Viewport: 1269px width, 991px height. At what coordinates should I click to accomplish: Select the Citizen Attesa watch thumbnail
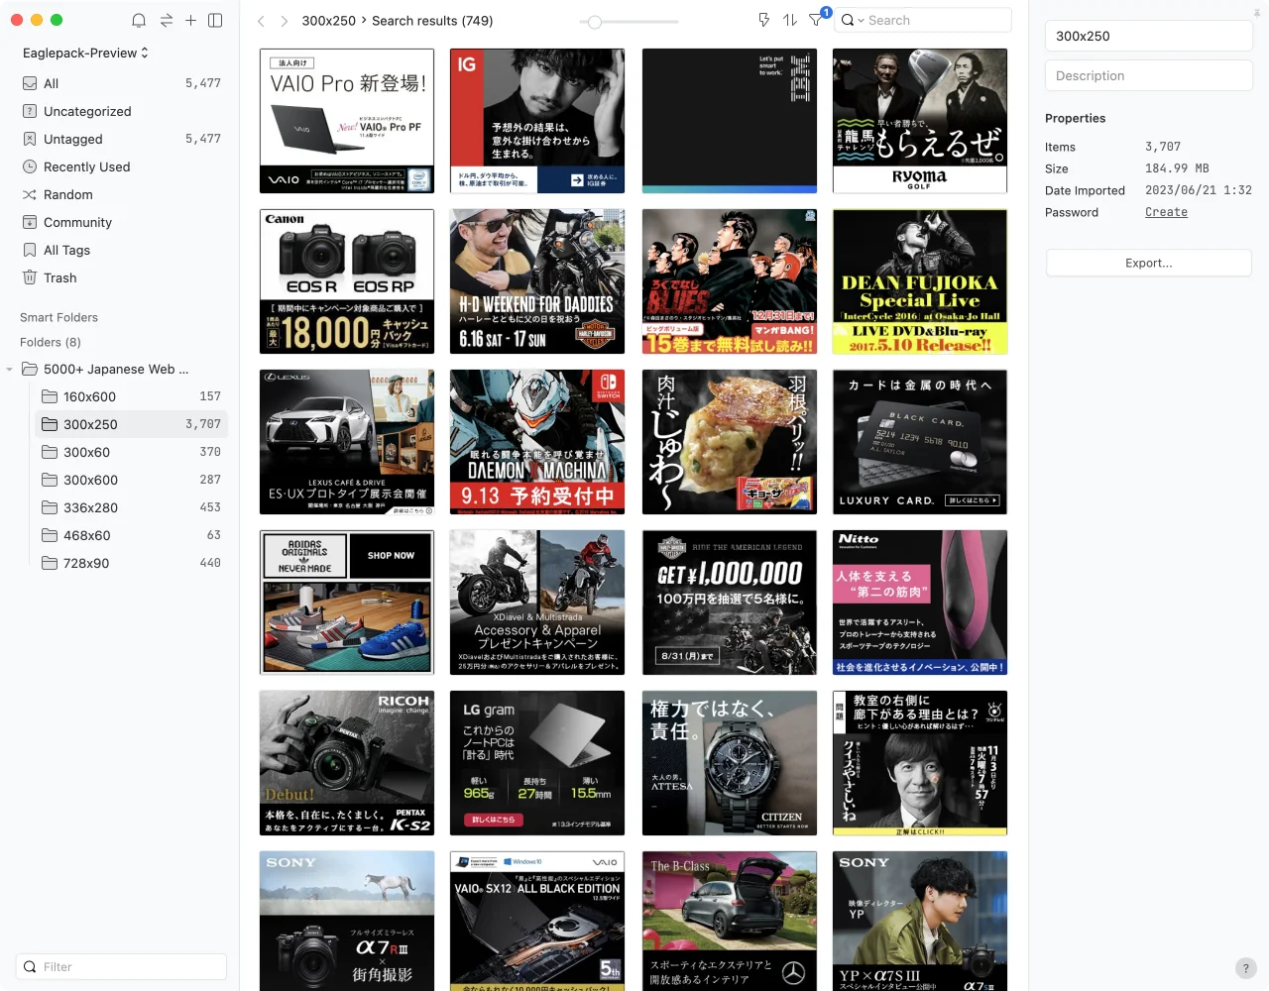tap(730, 763)
